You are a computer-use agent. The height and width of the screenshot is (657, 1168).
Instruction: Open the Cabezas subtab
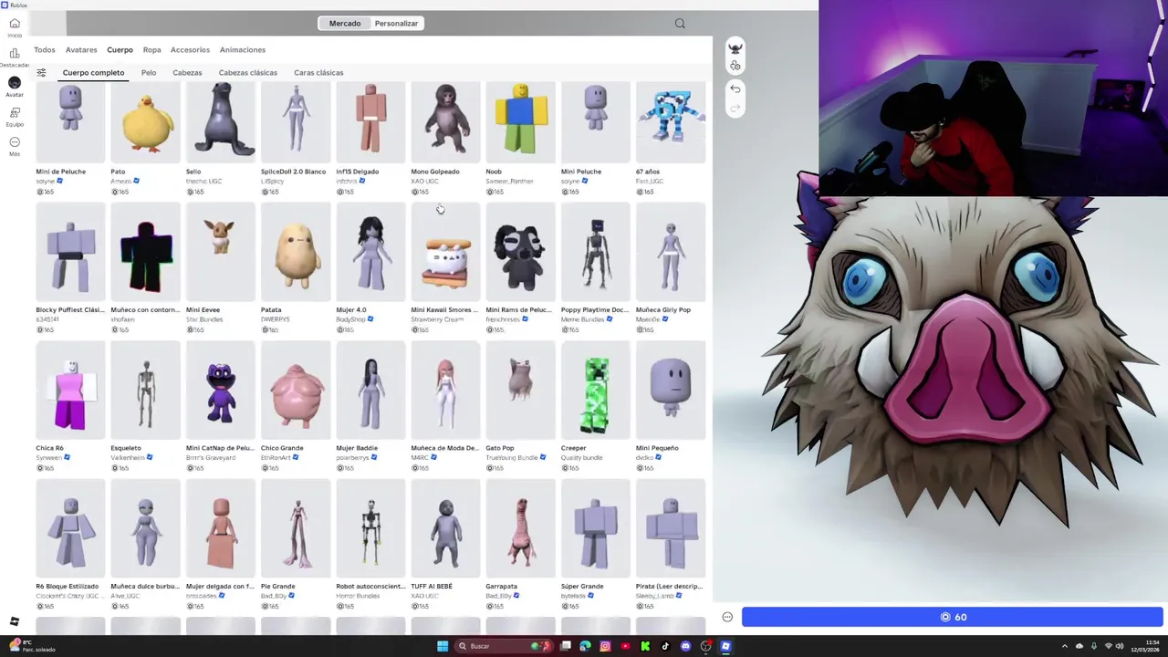click(187, 73)
